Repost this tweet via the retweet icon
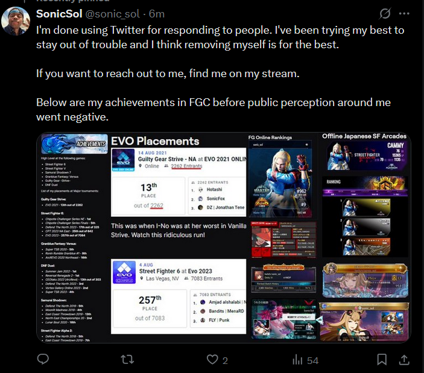 tap(127, 360)
